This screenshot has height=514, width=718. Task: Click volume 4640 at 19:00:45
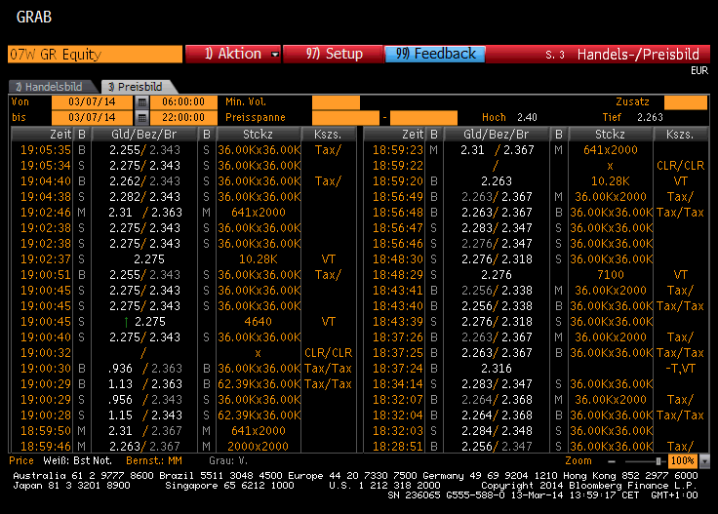tap(259, 322)
